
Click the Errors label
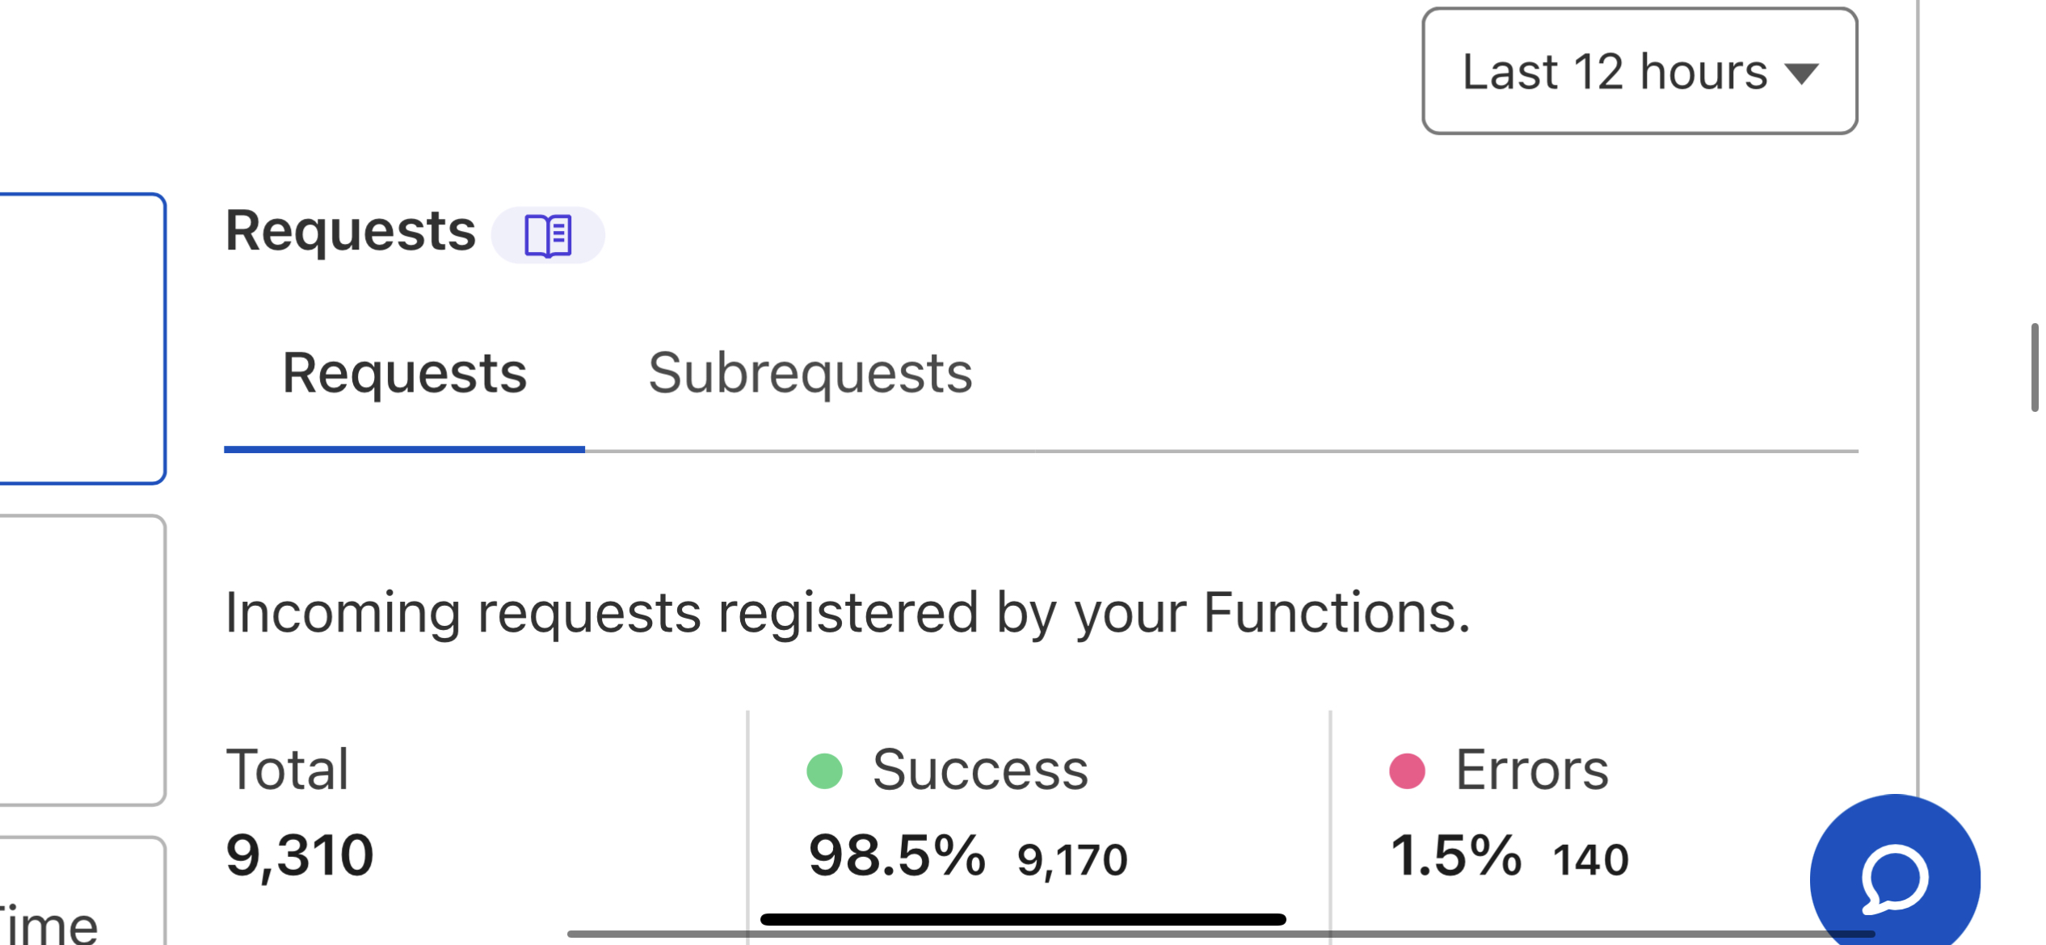pyautogui.click(x=1531, y=770)
